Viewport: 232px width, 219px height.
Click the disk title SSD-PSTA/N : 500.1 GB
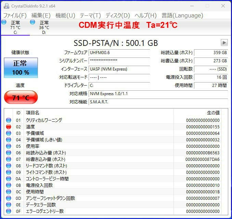click(x=116, y=43)
